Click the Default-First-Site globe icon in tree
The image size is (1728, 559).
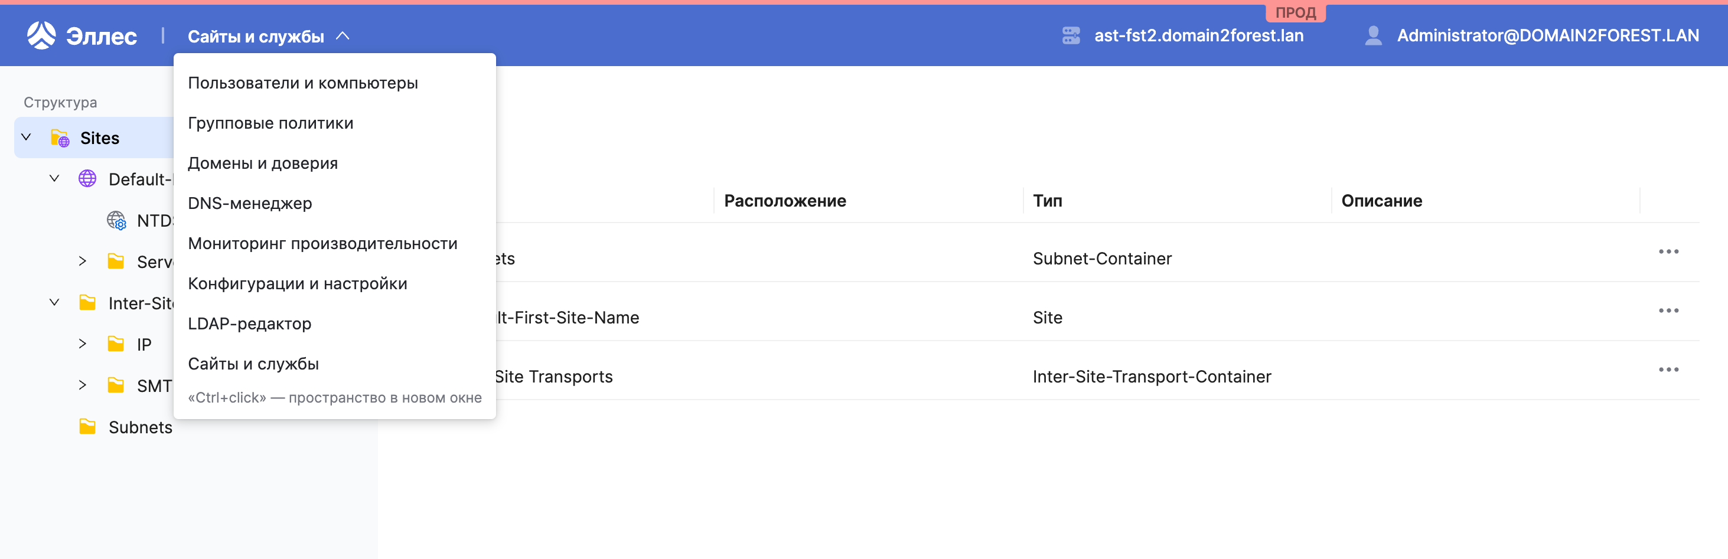pyautogui.click(x=87, y=178)
